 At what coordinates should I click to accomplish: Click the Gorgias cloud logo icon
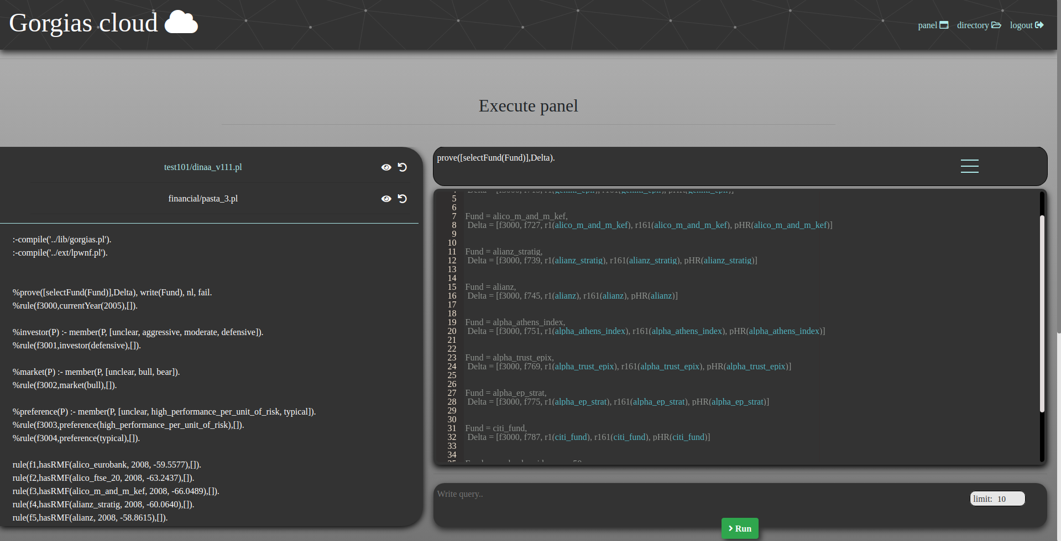pos(181,23)
